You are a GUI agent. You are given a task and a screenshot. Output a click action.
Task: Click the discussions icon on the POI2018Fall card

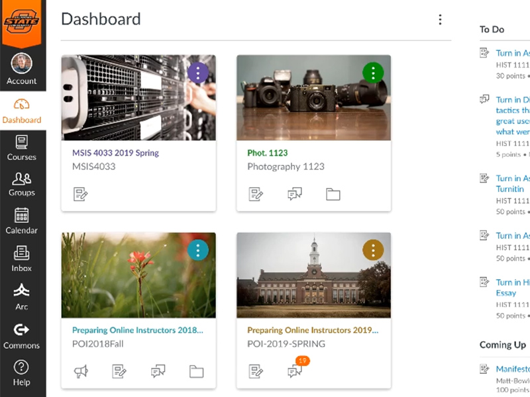(x=158, y=371)
